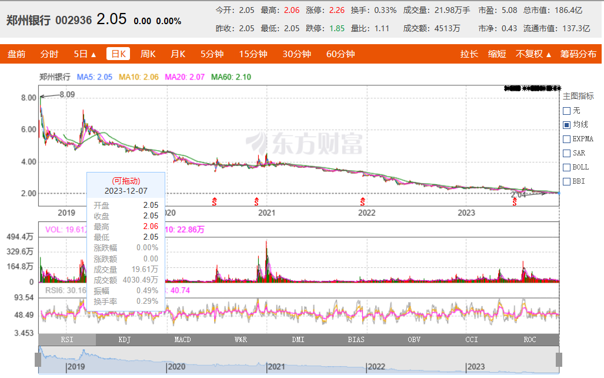Viewport: 604px width, 378px height.
Task: Click the 2022 label in range navigator
Action: pyautogui.click(x=376, y=367)
